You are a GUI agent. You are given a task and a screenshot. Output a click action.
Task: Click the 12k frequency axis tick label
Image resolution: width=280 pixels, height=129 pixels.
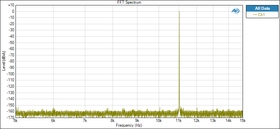[197, 121]
